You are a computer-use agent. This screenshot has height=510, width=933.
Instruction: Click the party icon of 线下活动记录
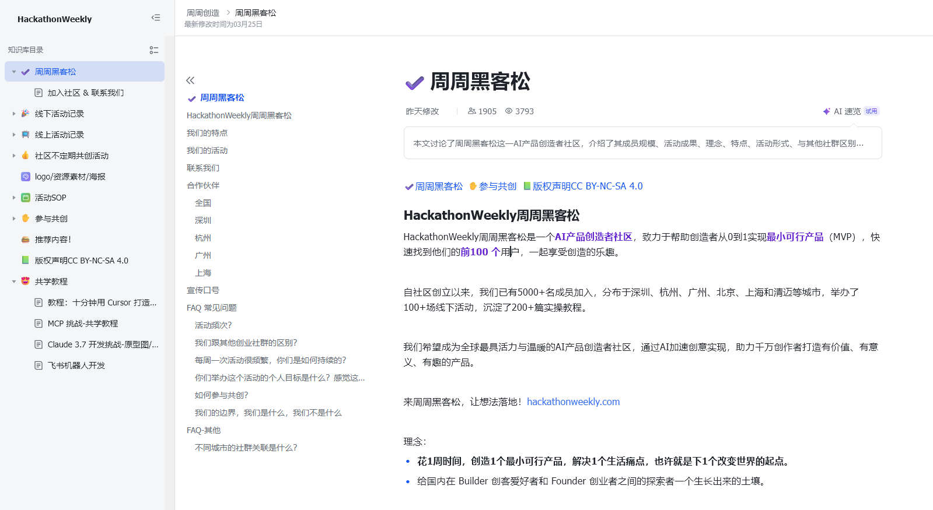click(x=26, y=114)
